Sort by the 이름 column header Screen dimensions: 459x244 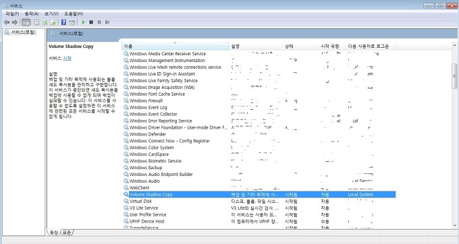175,46
